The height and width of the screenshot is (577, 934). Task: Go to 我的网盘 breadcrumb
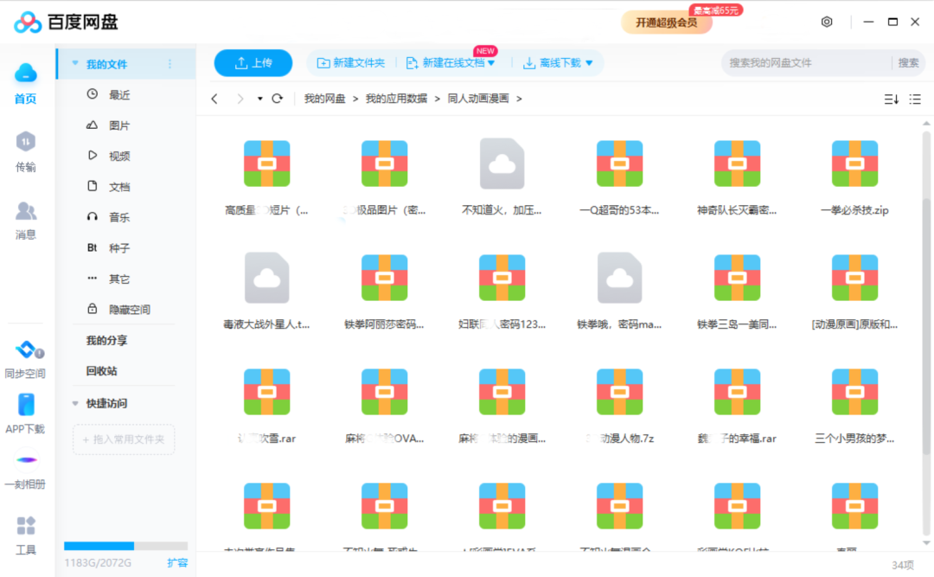(324, 99)
